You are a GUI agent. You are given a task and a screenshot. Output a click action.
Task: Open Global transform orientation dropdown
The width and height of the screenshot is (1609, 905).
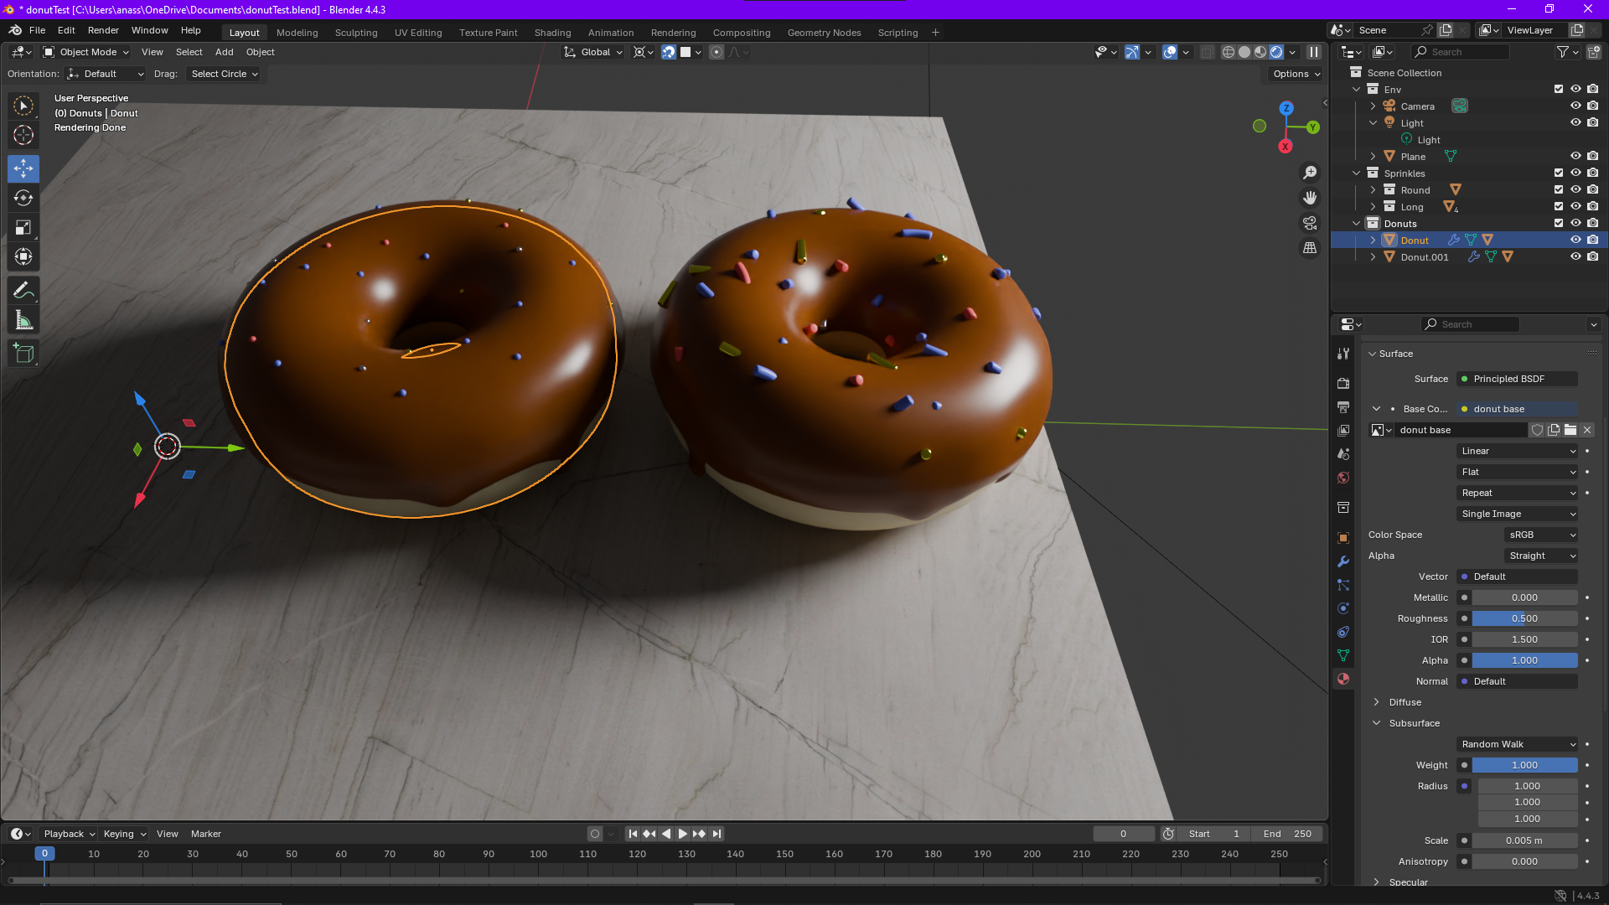pyautogui.click(x=593, y=52)
